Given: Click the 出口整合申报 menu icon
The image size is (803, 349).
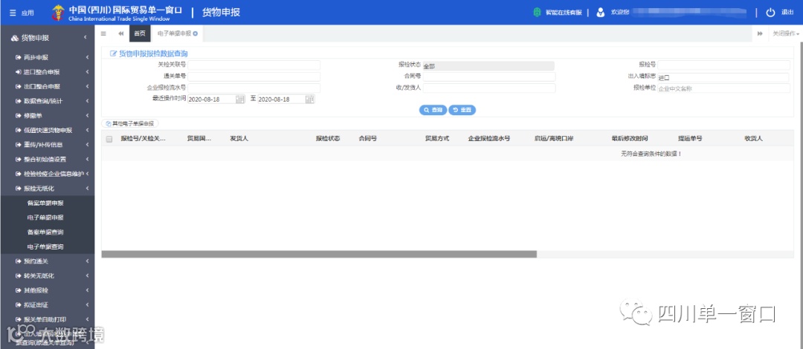Looking at the screenshot, I should pos(19,86).
